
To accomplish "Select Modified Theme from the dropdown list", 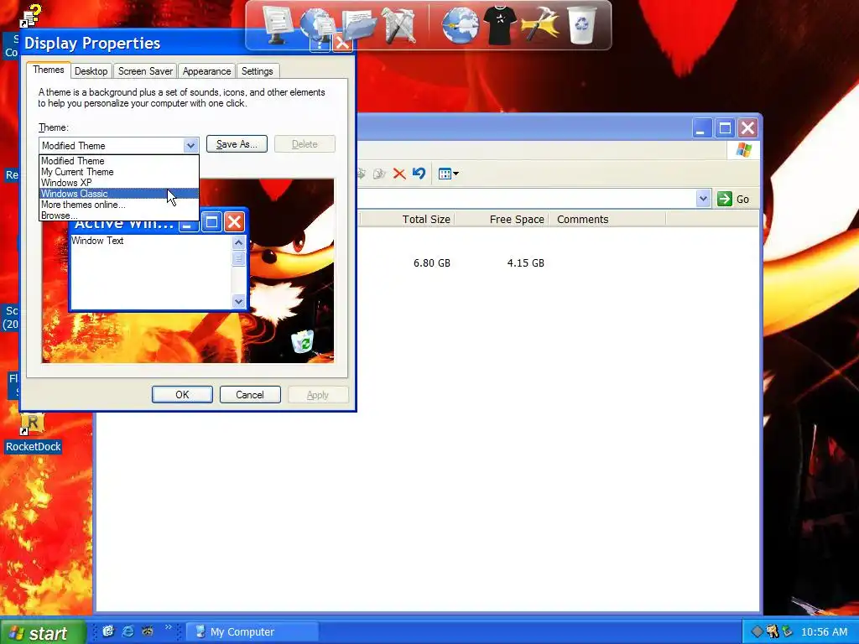I will [119, 161].
